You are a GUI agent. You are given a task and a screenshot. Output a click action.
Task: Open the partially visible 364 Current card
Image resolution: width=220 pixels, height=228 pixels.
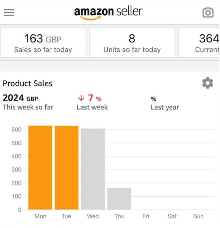coord(199,43)
